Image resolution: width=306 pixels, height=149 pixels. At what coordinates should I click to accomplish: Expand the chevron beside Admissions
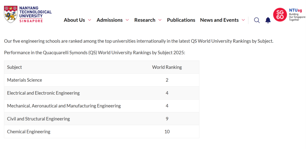pos(127,20)
